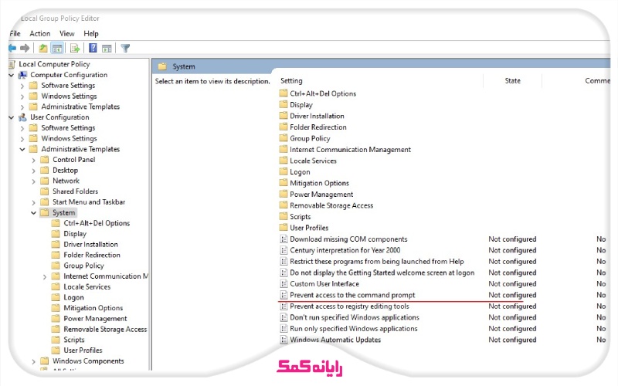Click the Filter funnel toolbar icon

pyautogui.click(x=125, y=49)
